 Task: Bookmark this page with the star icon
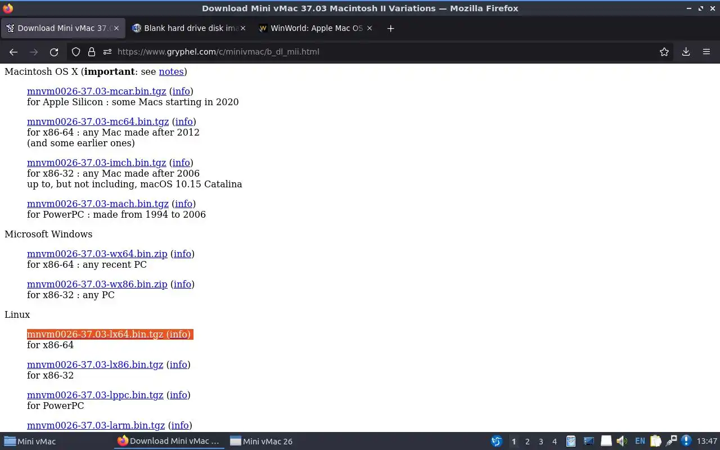coord(664,52)
